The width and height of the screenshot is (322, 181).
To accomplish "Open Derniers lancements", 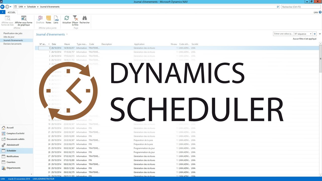I will pos(12,44).
